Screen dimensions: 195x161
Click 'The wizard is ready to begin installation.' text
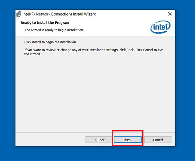[x=54, y=30]
